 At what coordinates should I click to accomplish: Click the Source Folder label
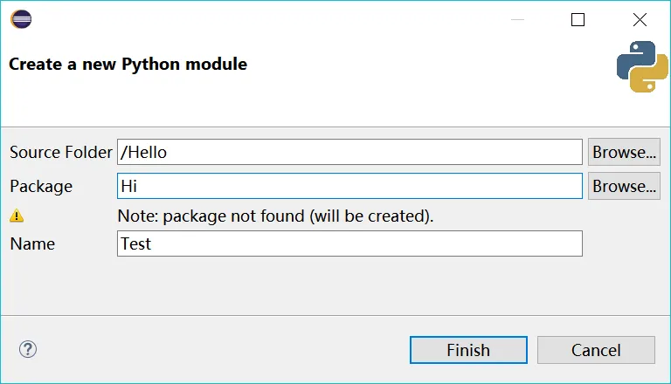tap(61, 152)
